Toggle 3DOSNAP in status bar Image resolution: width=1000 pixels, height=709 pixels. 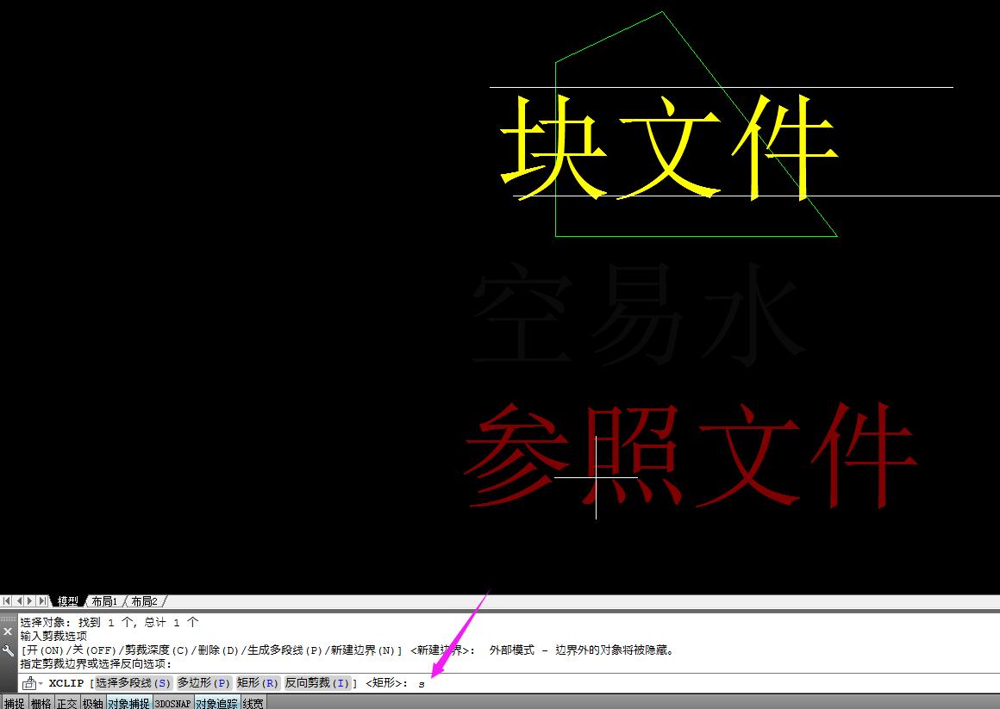173,703
